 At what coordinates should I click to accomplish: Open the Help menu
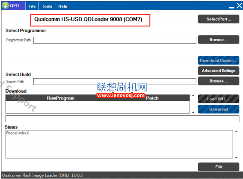(x=62, y=6)
